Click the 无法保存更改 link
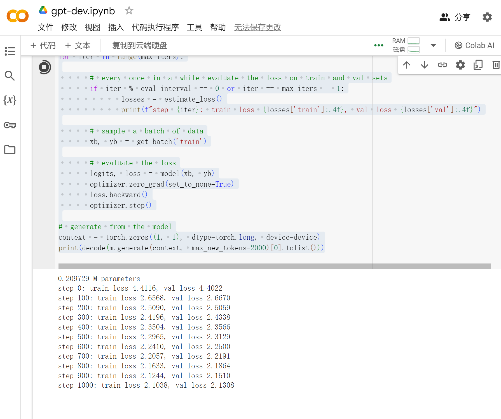 click(x=258, y=27)
